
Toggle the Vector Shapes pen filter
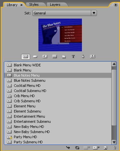click(x=83, y=56)
